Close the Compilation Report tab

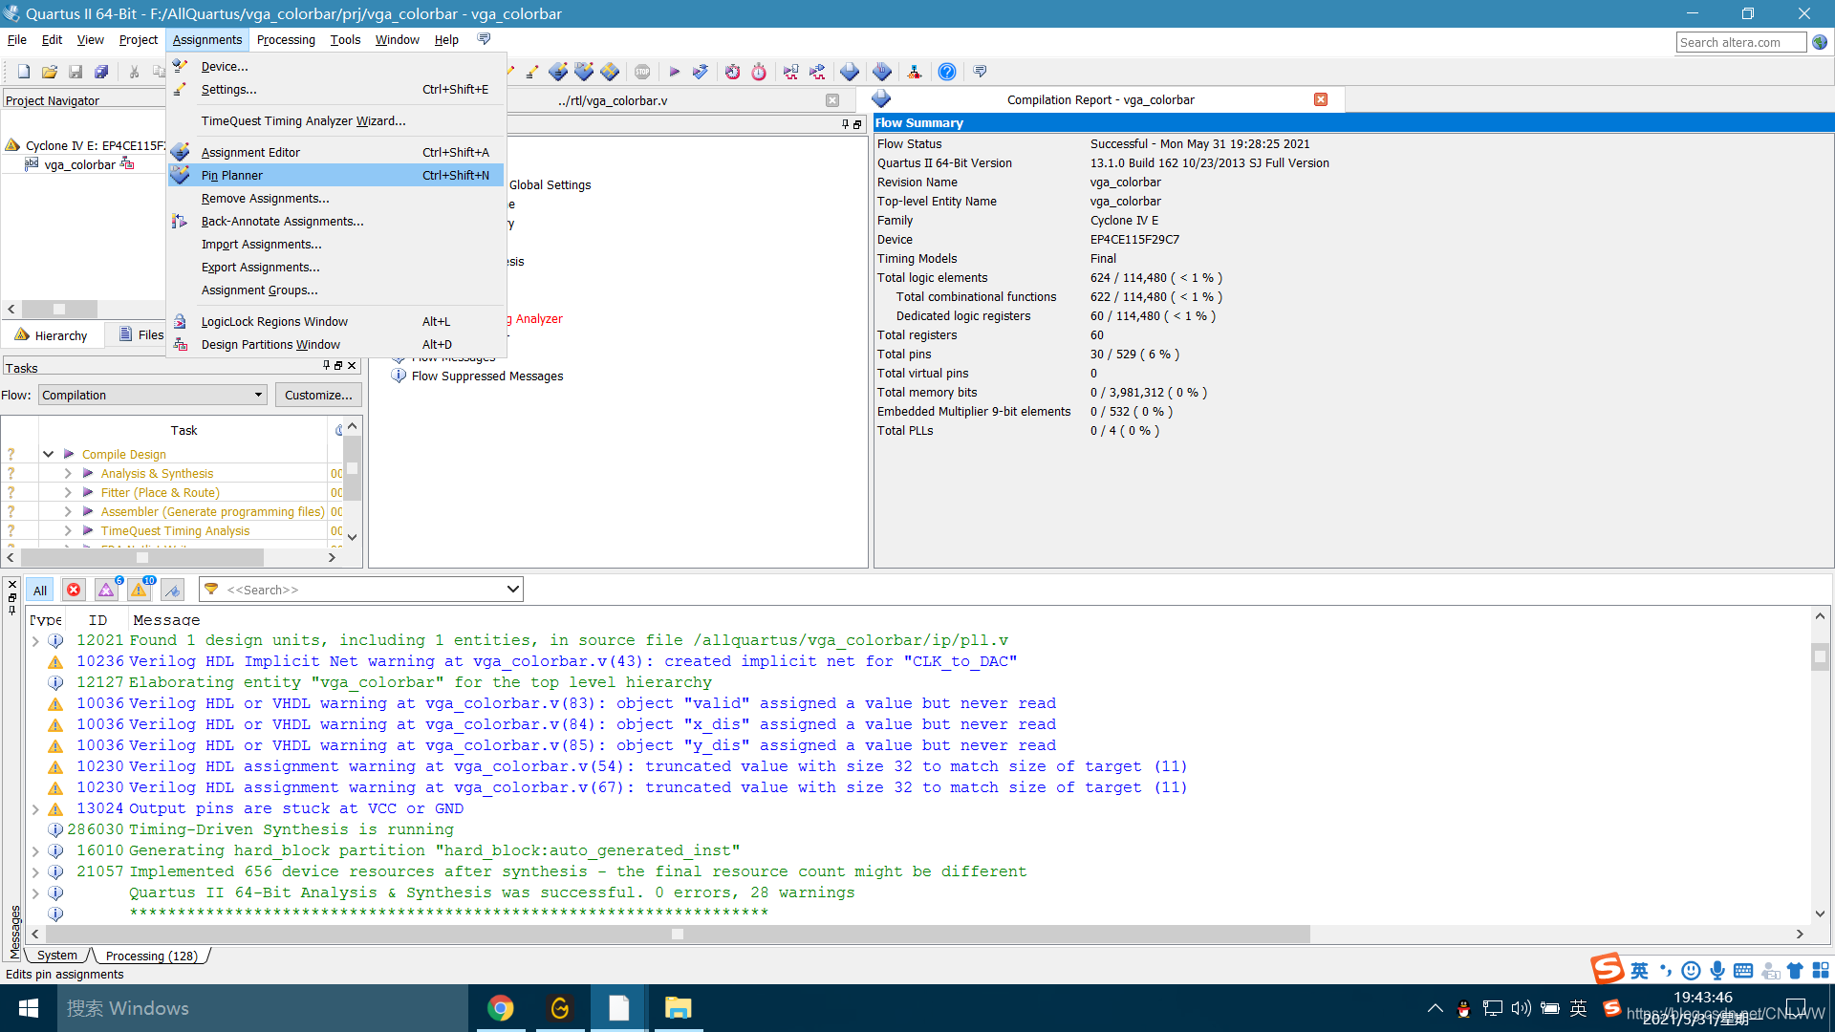(x=1320, y=99)
